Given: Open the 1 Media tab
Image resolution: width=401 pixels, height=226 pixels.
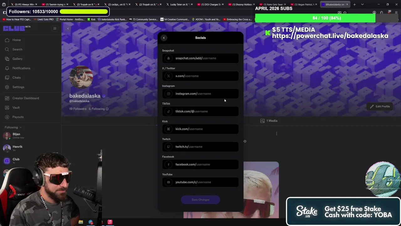Looking at the screenshot, I should pyautogui.click(x=269, y=121).
